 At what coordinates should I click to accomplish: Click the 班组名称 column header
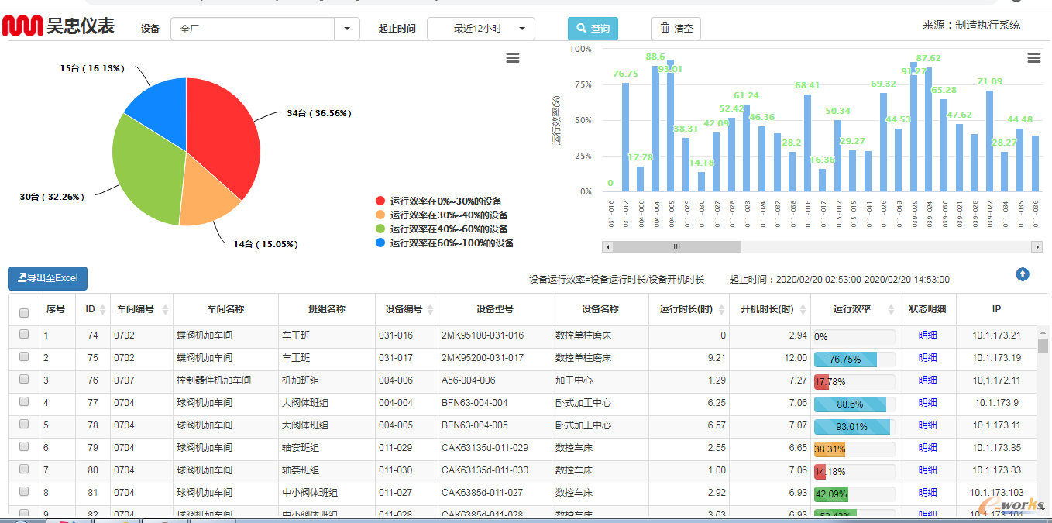(x=327, y=308)
